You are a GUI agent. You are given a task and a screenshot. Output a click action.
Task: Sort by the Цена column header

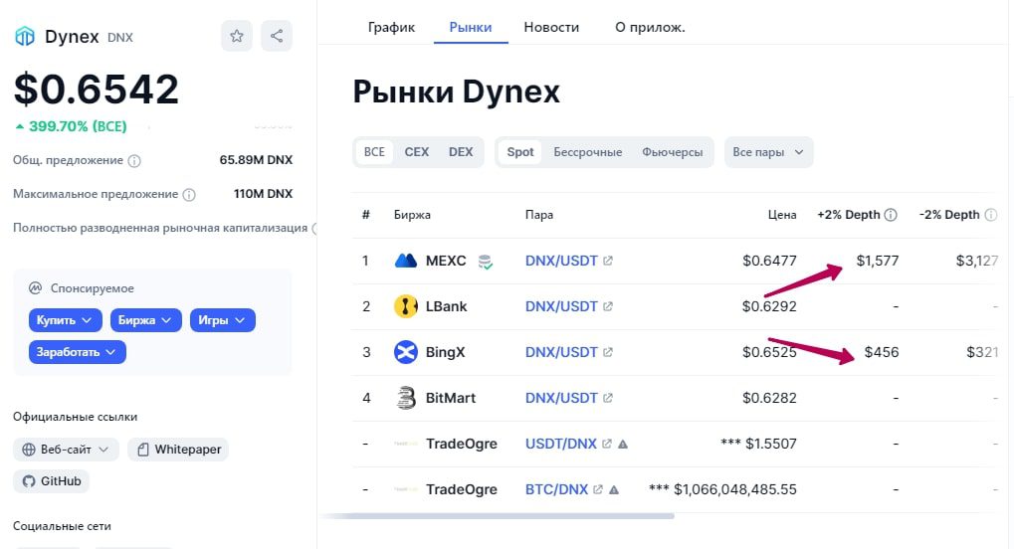tap(782, 215)
